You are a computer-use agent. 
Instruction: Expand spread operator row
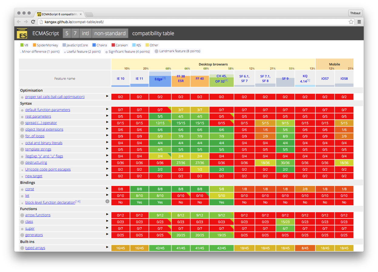107,122
